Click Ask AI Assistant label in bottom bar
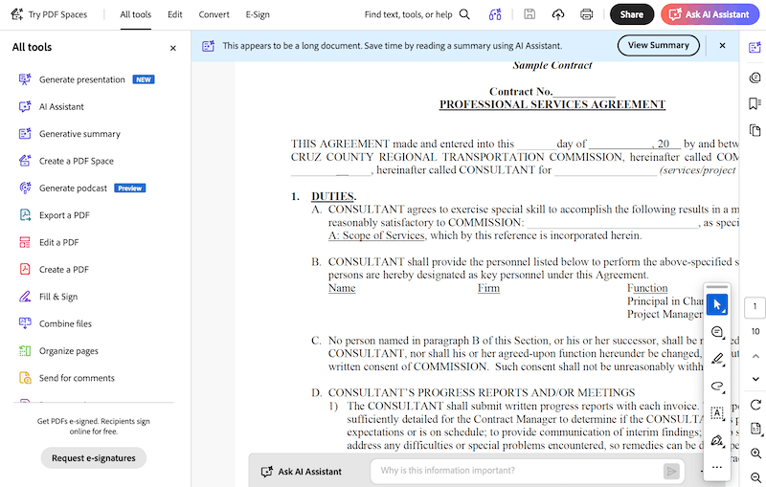Screen dimensions: 766x487 pos(301,472)
